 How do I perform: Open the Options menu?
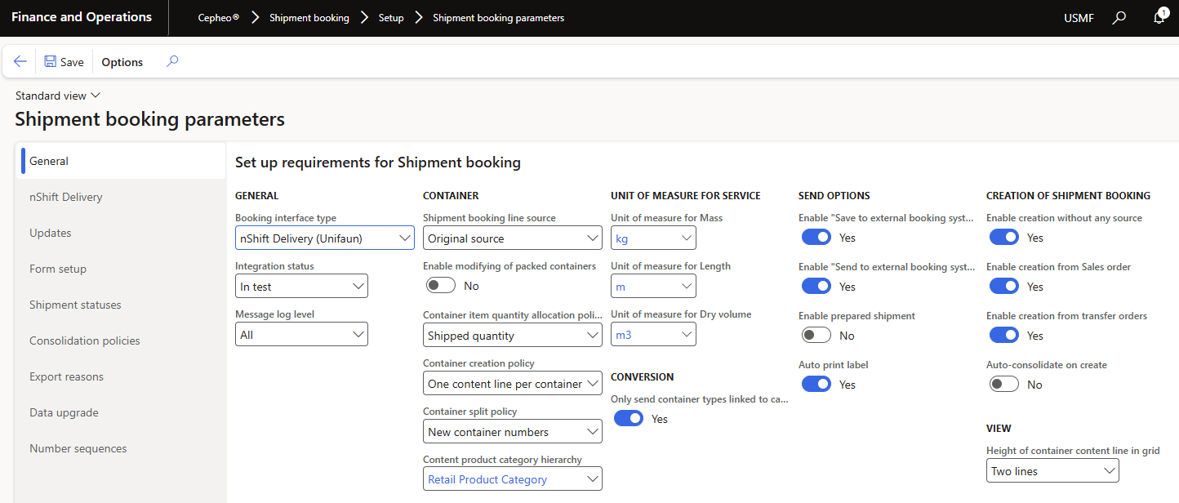pyautogui.click(x=122, y=62)
